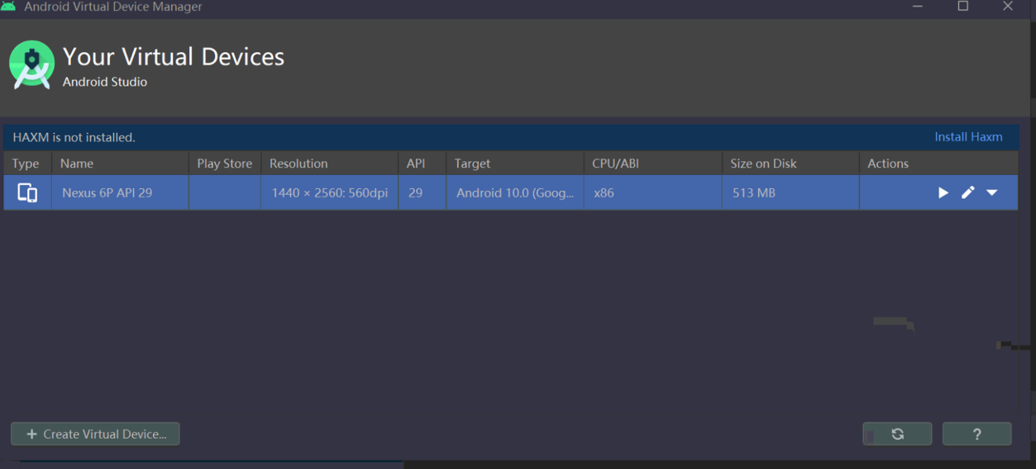Edit the Nexus 6P AVD with pencil icon

968,192
